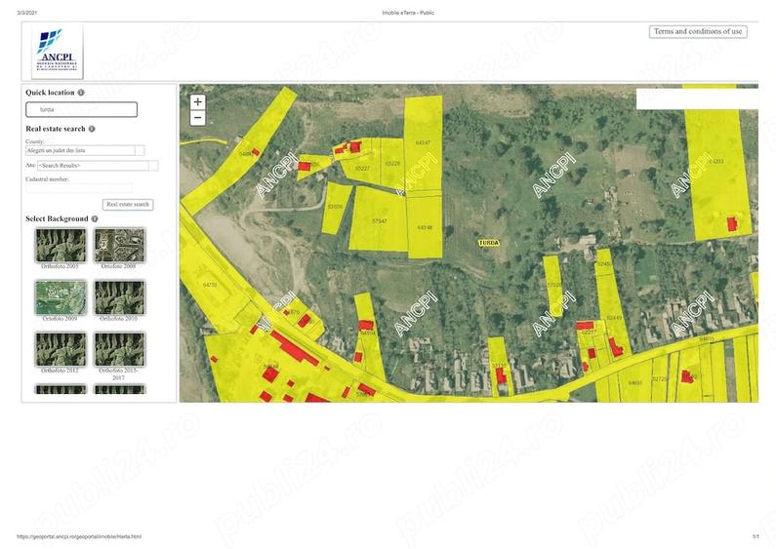Open Real estate search help info icon
This screenshot has width=776, height=549.
point(92,129)
